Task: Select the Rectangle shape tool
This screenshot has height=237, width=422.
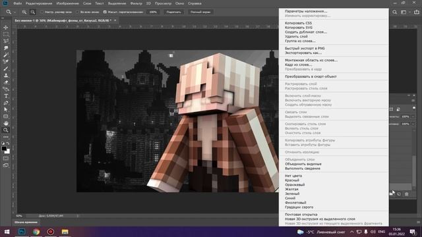Action: tap(6, 117)
